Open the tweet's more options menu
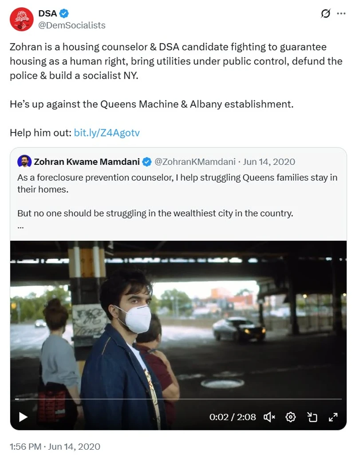The image size is (355, 459). click(x=341, y=14)
